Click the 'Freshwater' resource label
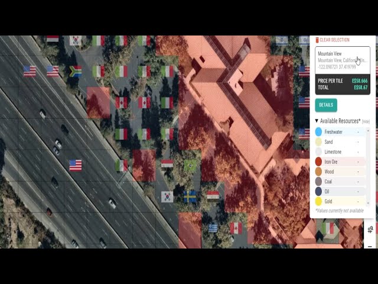The width and height of the screenshot is (378, 284). coord(333,132)
